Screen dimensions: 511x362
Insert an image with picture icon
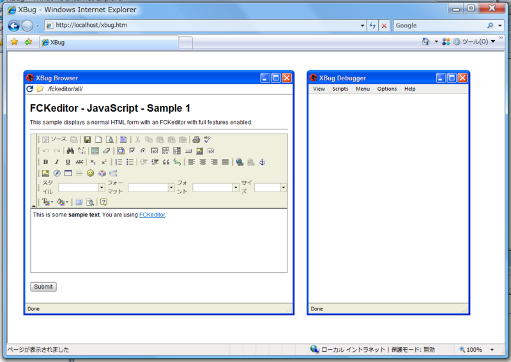click(x=45, y=173)
